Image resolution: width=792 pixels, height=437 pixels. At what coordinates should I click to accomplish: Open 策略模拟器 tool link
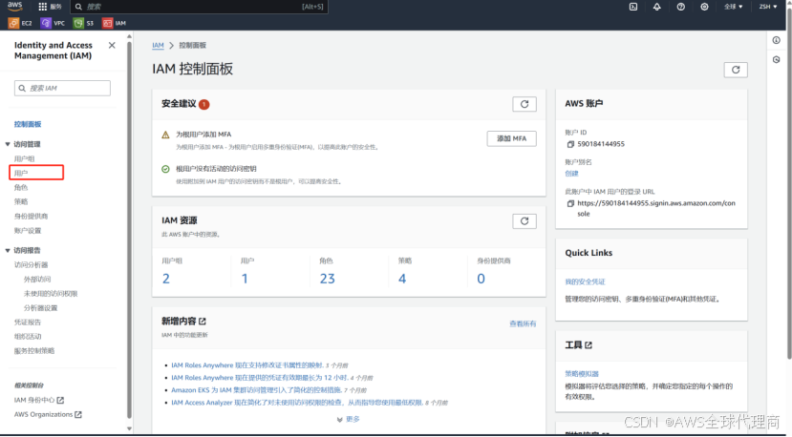tap(582, 374)
